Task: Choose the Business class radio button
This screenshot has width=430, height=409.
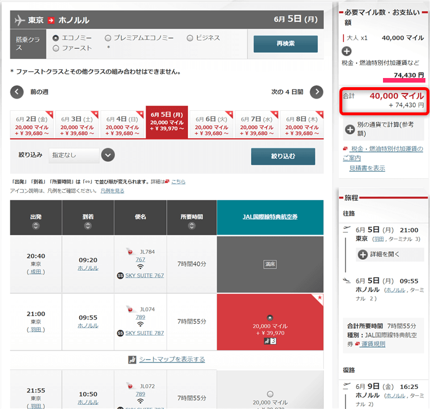Action: tap(190, 38)
